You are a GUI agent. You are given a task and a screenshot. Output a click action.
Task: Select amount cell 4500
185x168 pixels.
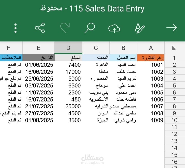coord(68,113)
